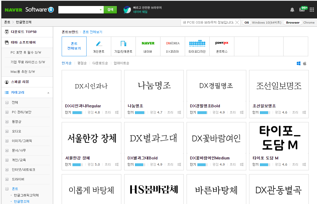This screenshot has width=317, height=204.
Task: Filter fonts by Windows platform icon
Action: point(298,63)
